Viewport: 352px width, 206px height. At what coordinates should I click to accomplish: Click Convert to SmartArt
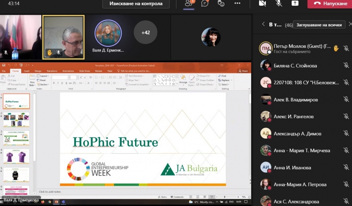(x=138, y=84)
